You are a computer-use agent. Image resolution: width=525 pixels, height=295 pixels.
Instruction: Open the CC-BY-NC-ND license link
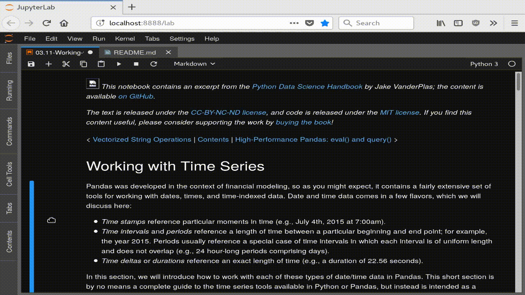(228, 112)
